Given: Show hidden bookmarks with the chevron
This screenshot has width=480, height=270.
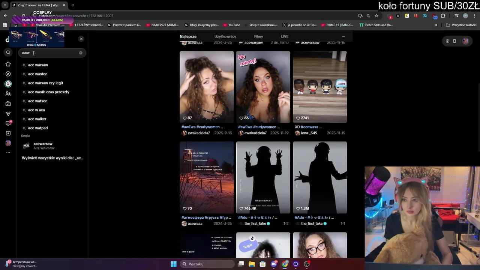Looking at the screenshot, I should point(436,25).
